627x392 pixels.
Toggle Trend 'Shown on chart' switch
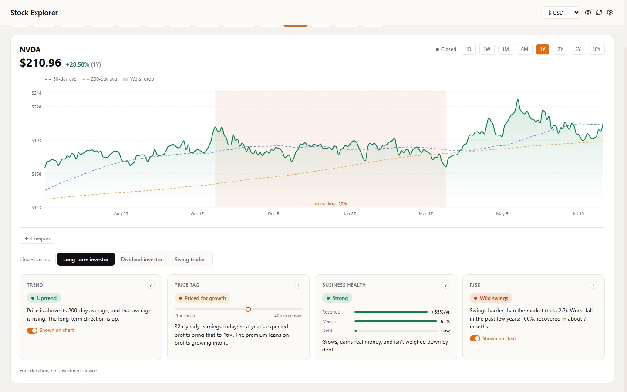coord(32,331)
